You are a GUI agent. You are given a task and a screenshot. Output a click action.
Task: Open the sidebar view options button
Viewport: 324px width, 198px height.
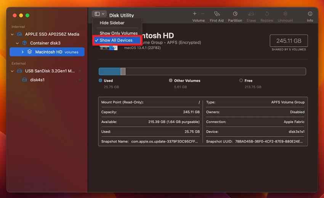click(99, 14)
